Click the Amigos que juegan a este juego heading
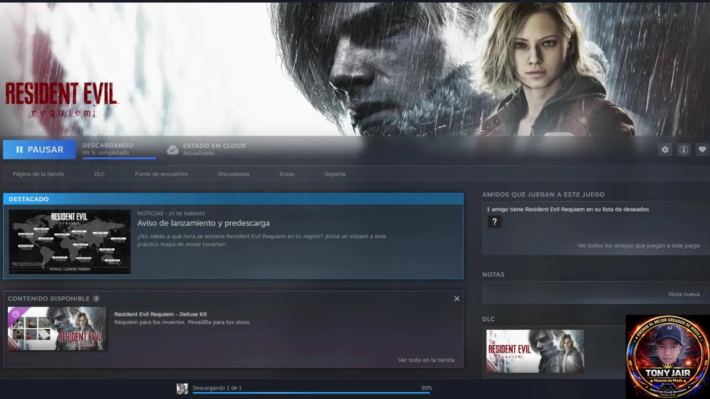Viewport: 710px width, 399px height. (543, 195)
